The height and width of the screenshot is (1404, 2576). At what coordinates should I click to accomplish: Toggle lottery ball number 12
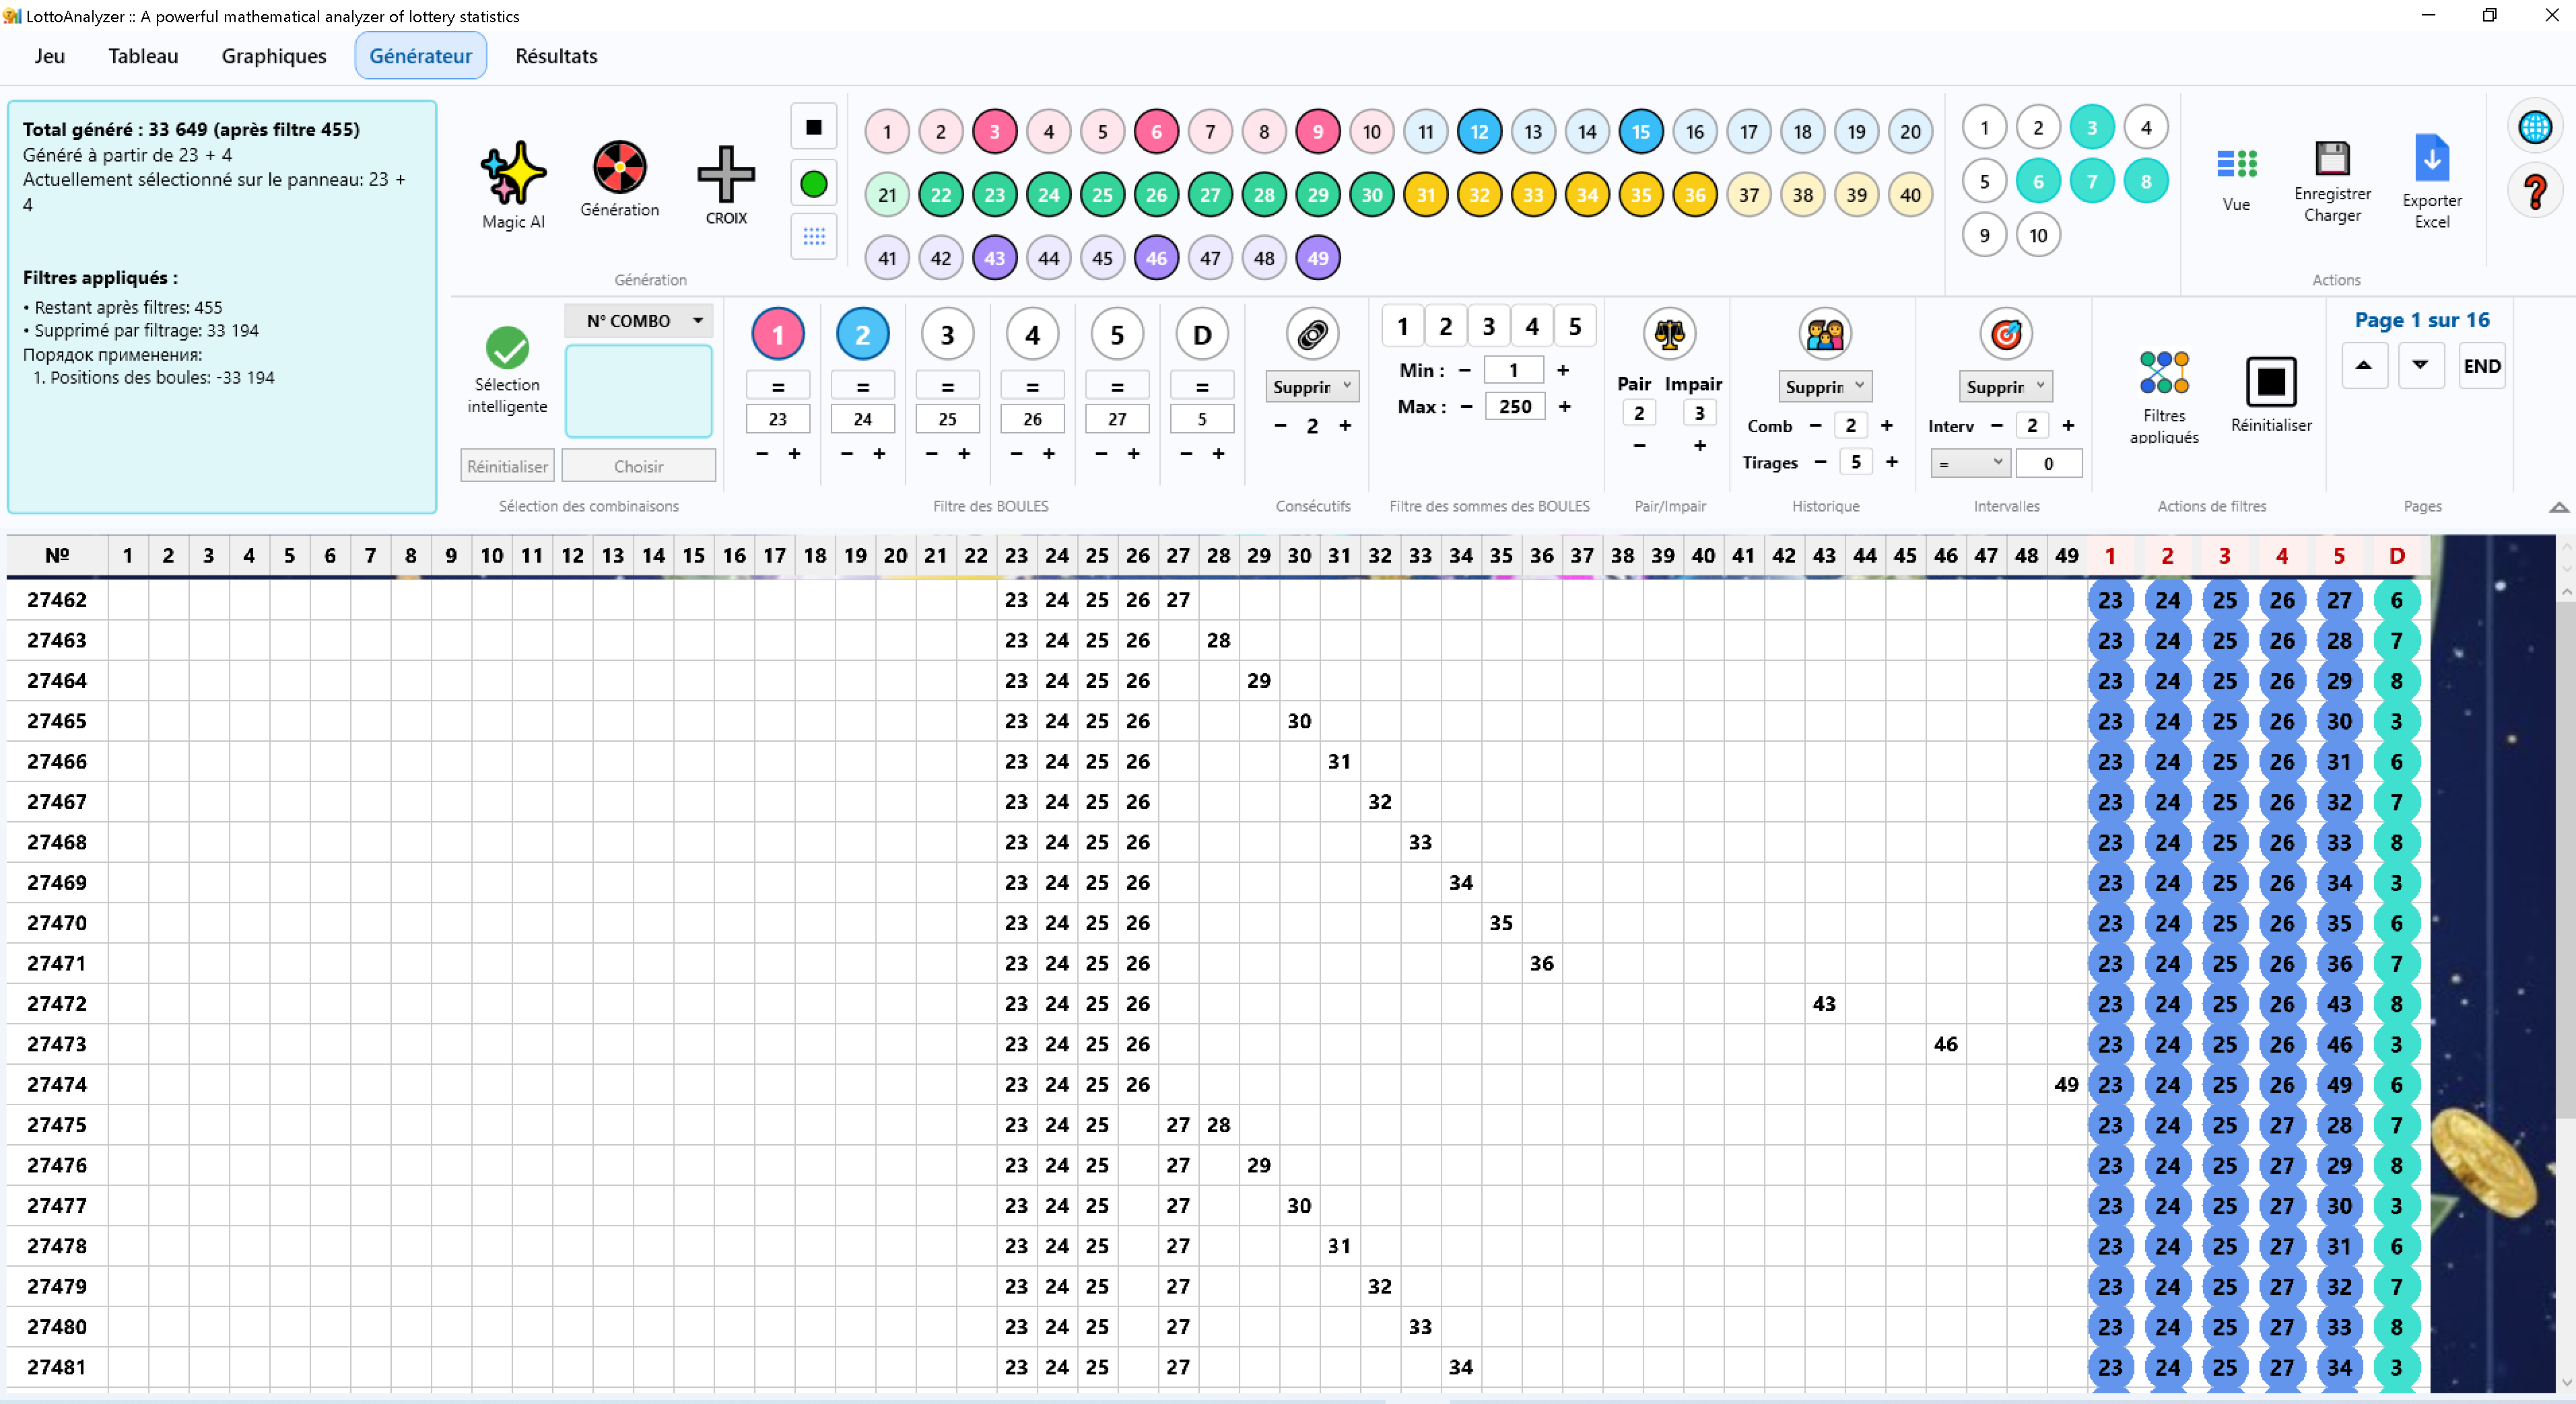(1479, 132)
